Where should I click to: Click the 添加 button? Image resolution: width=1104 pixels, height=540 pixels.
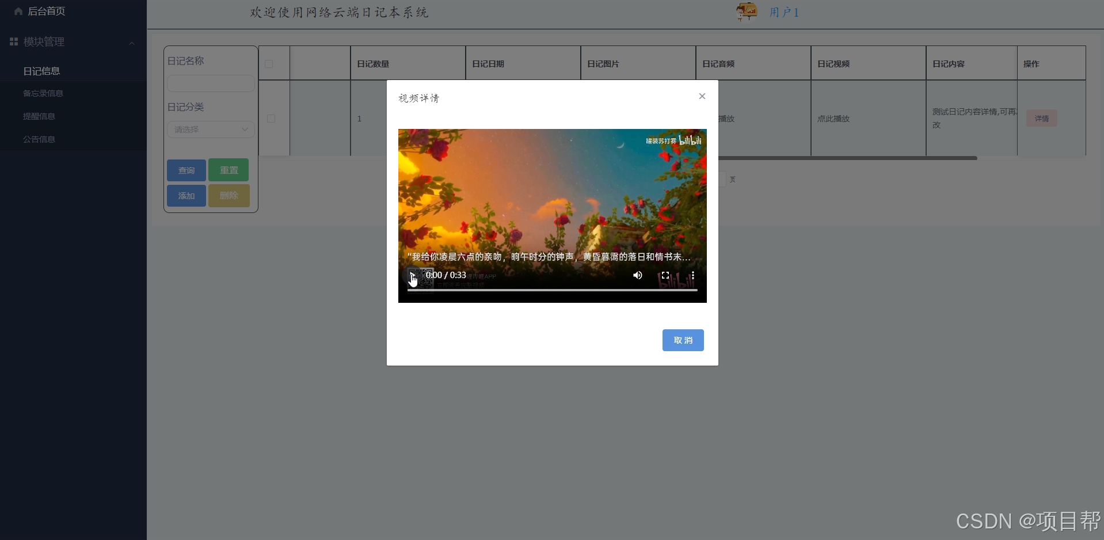[x=186, y=196]
